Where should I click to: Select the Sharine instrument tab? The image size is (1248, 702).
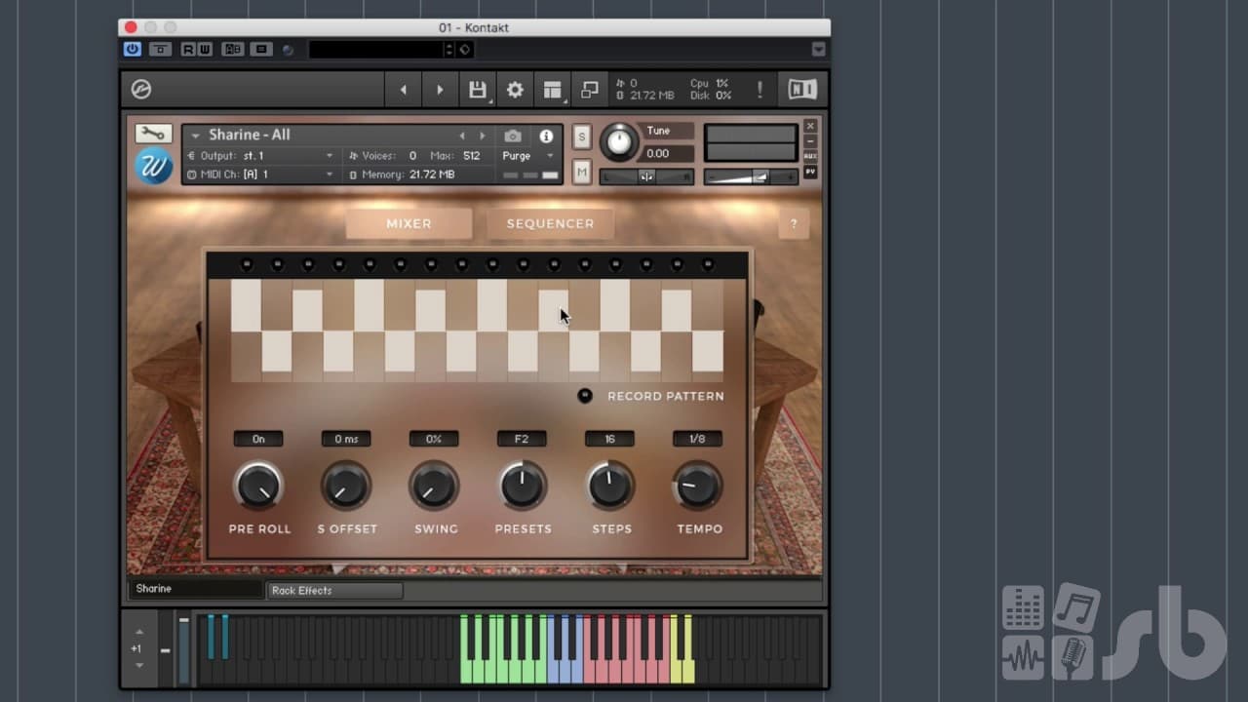pos(196,589)
